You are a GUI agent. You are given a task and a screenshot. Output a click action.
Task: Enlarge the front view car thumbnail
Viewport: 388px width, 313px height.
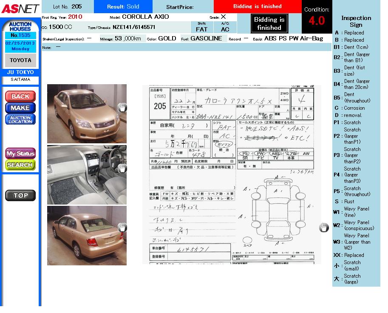pyautogui.click(x=83, y=114)
